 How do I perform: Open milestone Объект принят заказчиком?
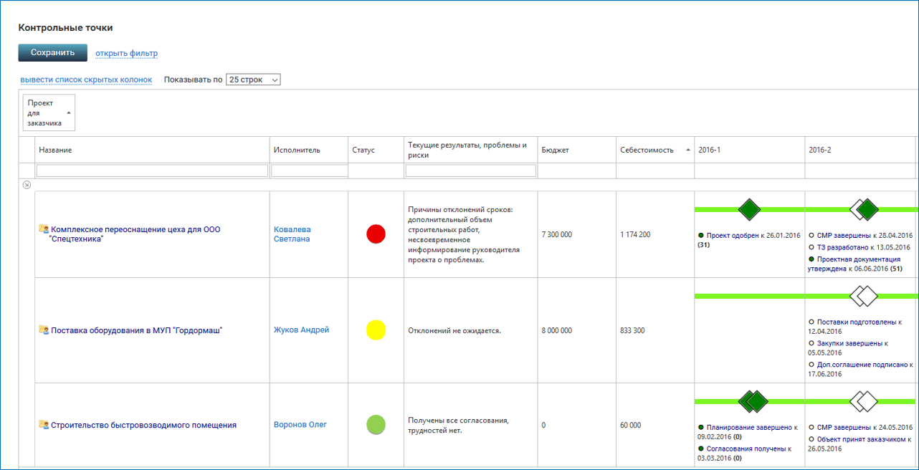click(x=861, y=439)
